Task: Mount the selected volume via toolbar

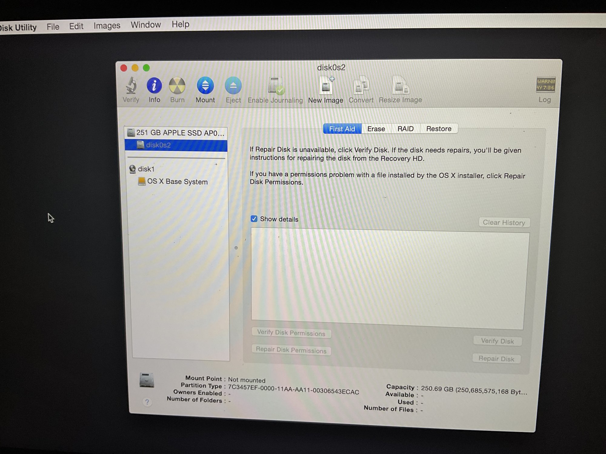Action: tap(205, 86)
